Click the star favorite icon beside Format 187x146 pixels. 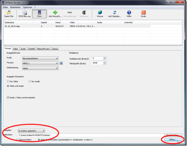point(61,63)
